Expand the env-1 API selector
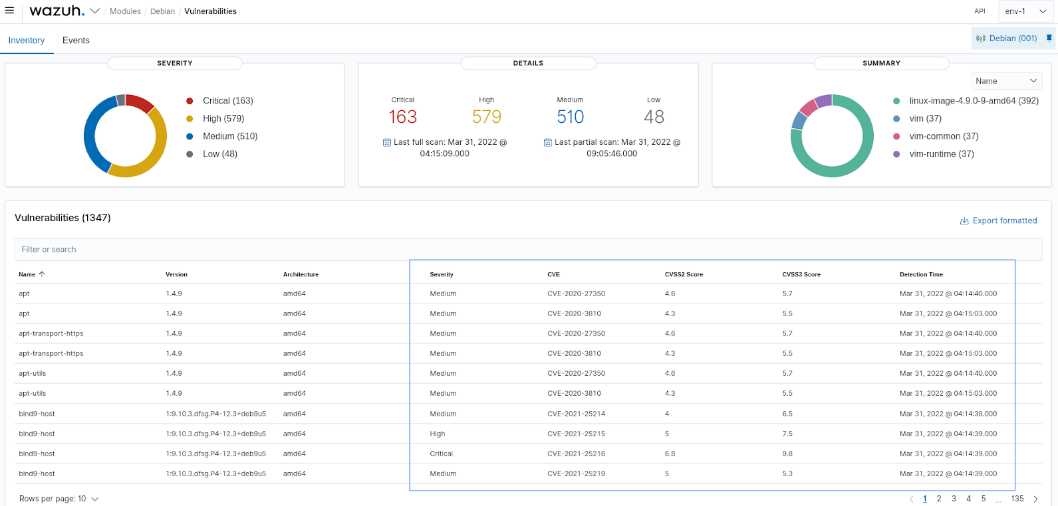This screenshot has width=1058, height=506. [1025, 11]
